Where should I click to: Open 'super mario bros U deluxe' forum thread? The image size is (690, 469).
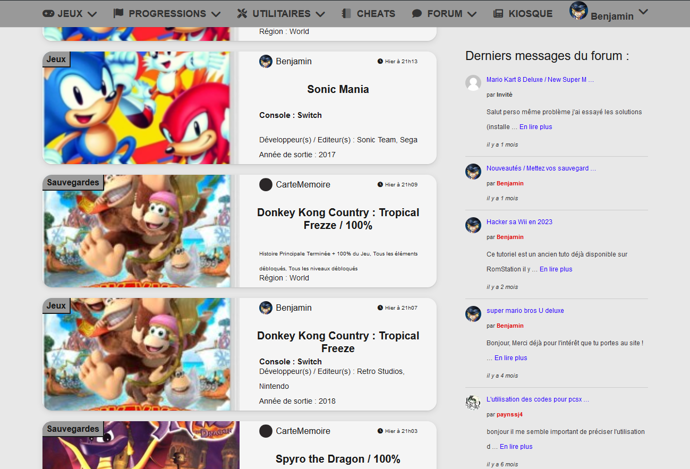[525, 311]
